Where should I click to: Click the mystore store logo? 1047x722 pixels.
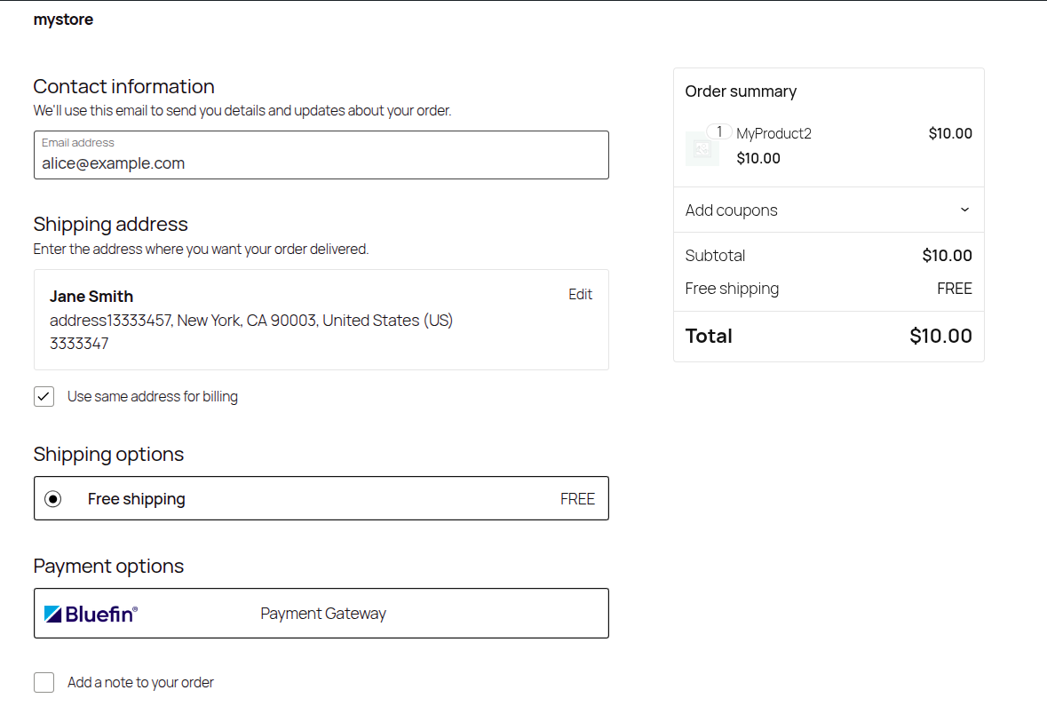(x=62, y=19)
